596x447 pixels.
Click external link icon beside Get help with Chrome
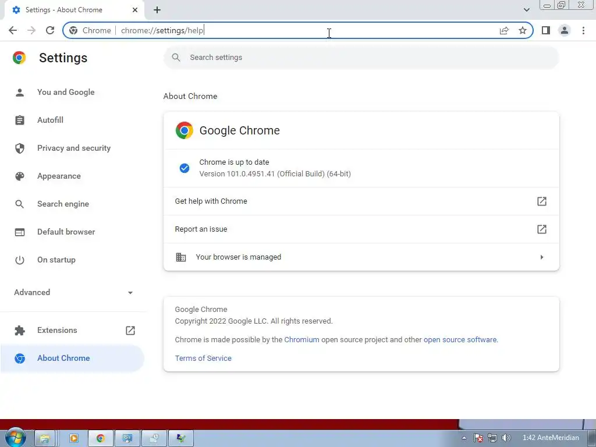[x=542, y=201]
